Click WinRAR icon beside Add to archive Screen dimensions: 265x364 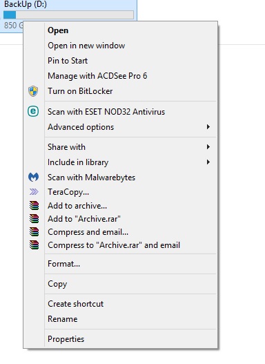[34, 206]
